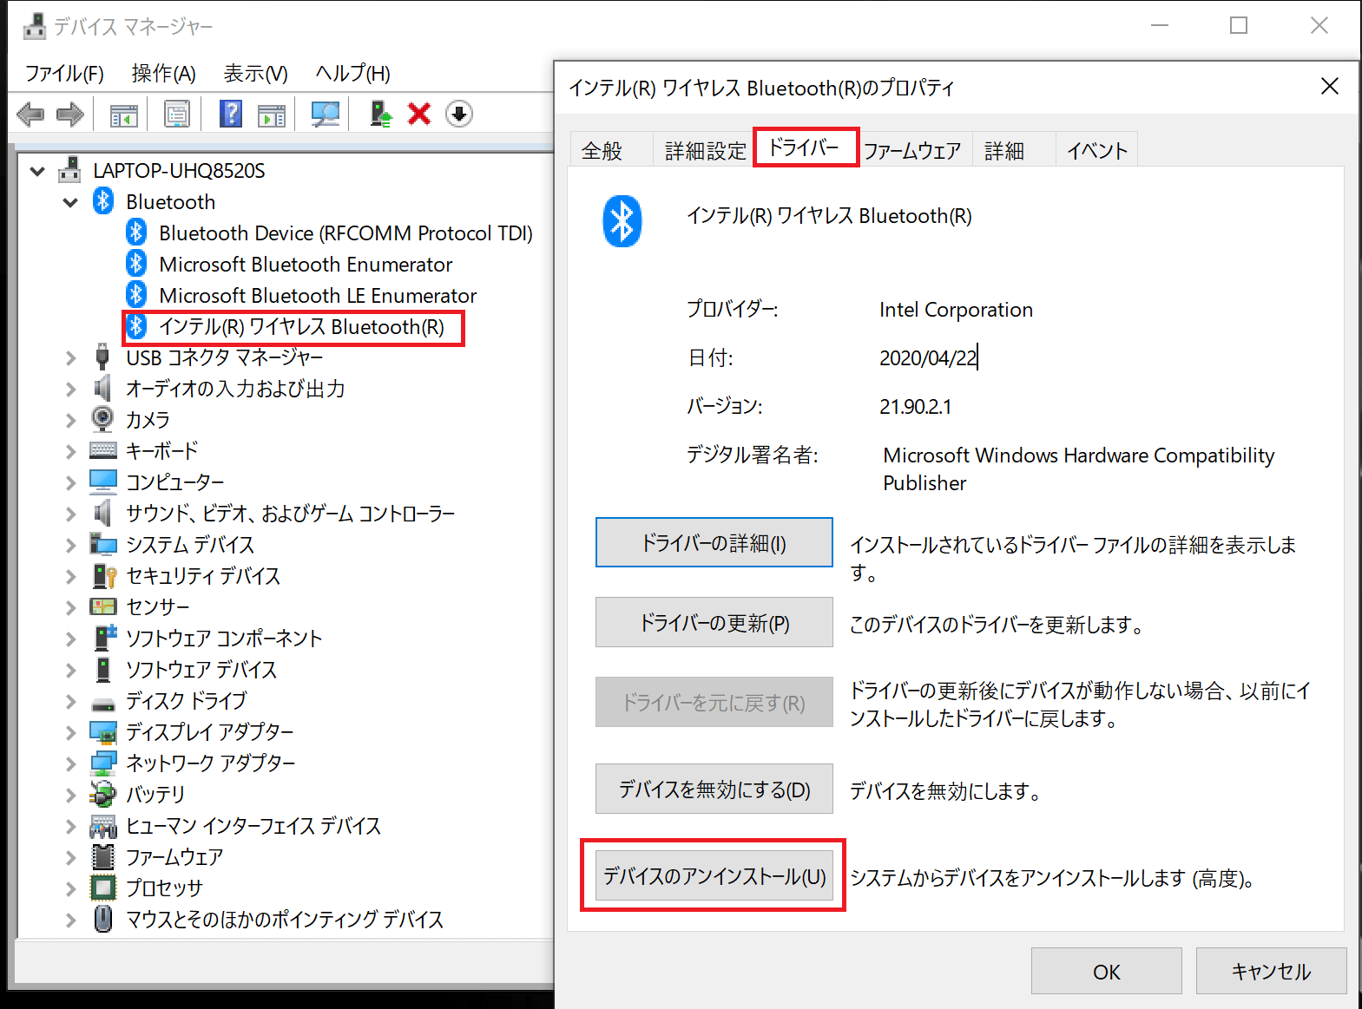Click the blue Help question mark icon

point(231,114)
